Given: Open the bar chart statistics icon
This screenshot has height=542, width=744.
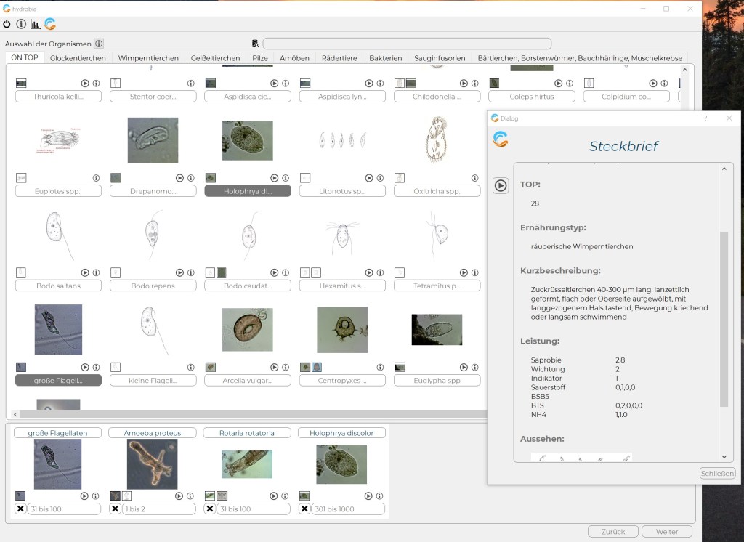Looking at the screenshot, I should pos(36,24).
